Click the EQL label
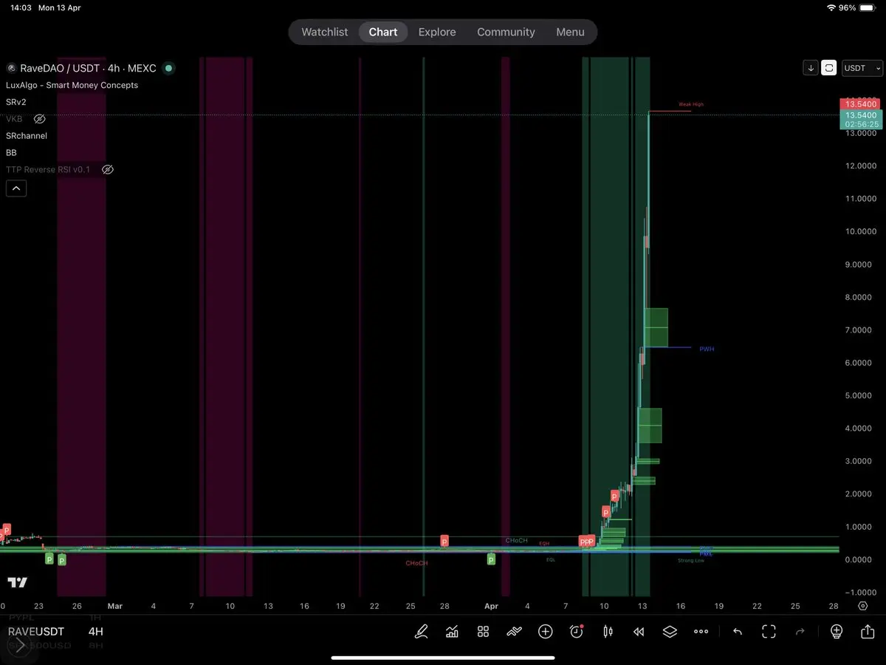Image resolution: width=886 pixels, height=665 pixels. pyautogui.click(x=551, y=559)
